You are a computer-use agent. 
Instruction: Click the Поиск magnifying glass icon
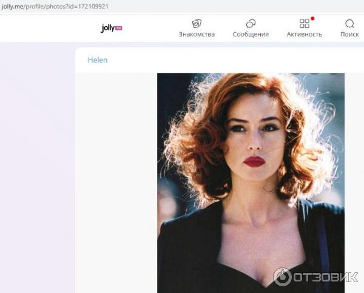(x=349, y=24)
